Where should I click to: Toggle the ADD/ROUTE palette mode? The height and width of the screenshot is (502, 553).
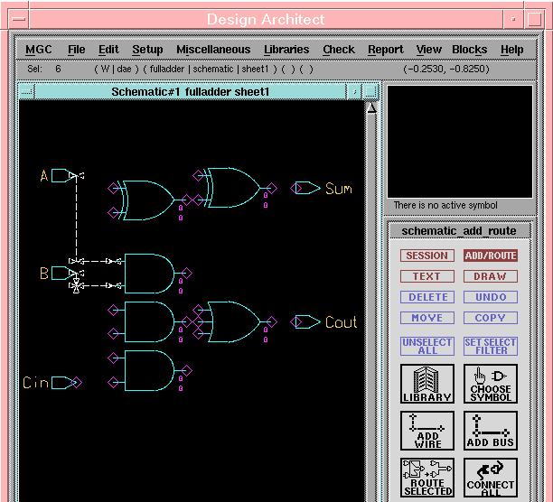point(491,256)
